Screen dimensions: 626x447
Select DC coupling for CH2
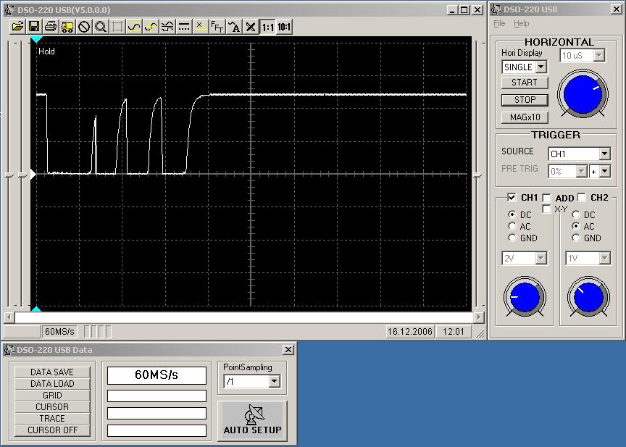[576, 214]
